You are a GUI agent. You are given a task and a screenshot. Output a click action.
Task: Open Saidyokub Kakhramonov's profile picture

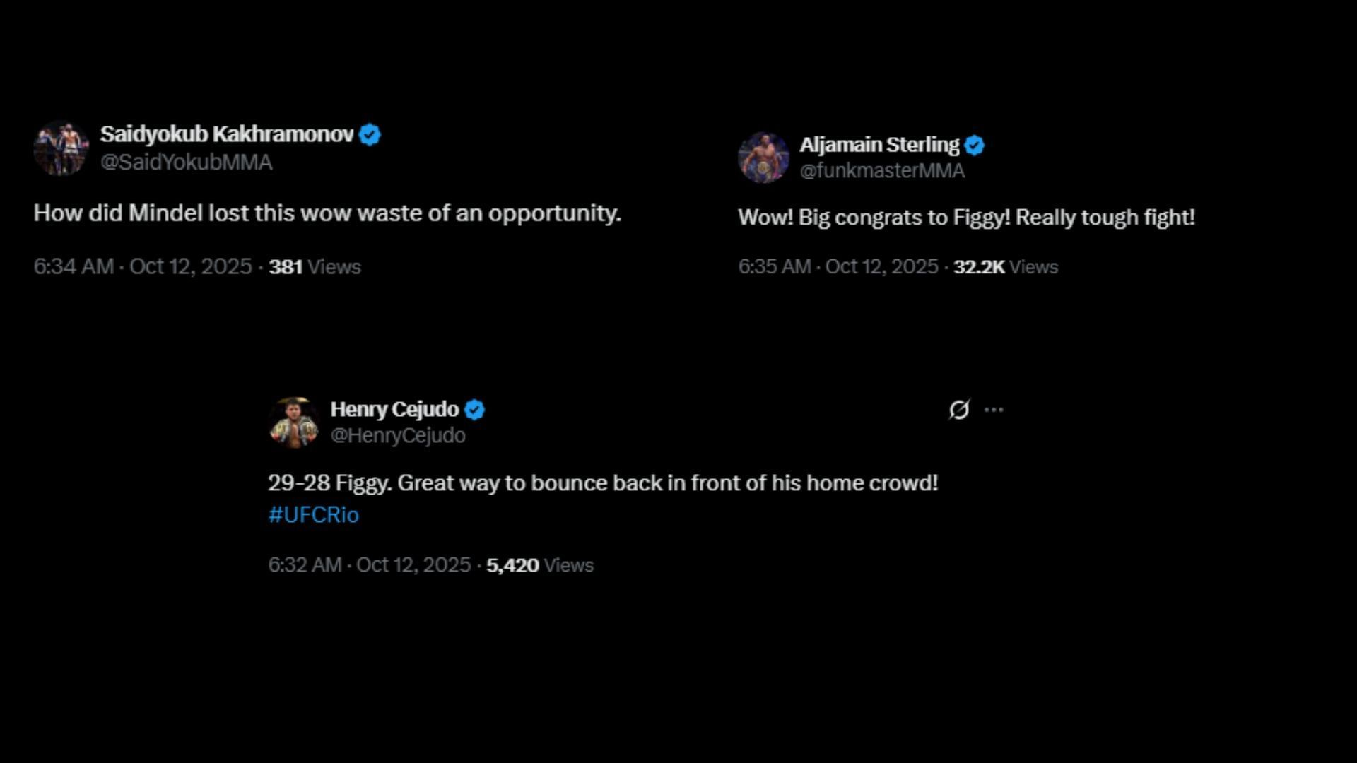point(61,148)
